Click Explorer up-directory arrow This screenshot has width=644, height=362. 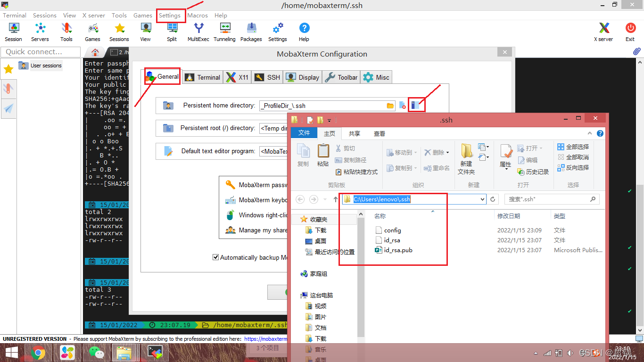click(x=335, y=199)
